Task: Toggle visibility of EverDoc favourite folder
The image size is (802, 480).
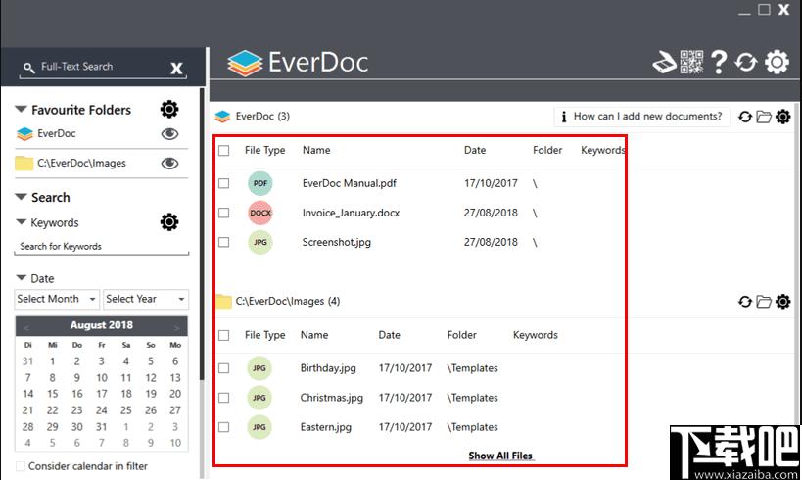Action: [169, 134]
